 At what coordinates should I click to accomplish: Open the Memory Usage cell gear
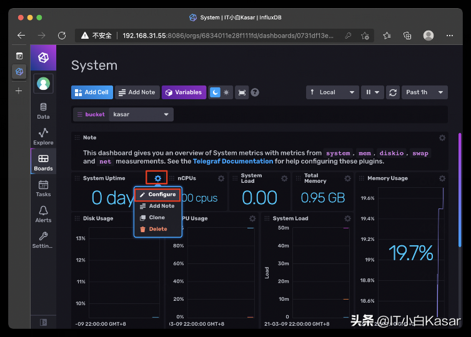[x=442, y=178]
